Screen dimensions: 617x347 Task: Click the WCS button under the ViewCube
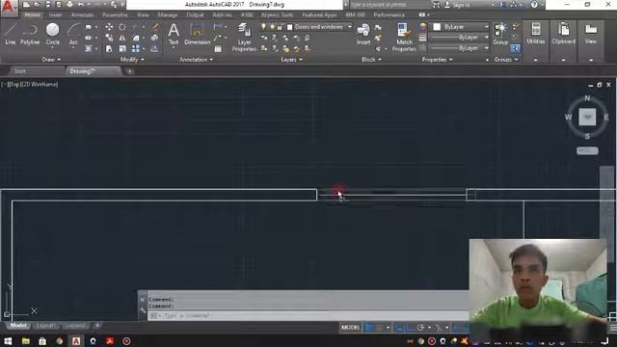[587, 150]
